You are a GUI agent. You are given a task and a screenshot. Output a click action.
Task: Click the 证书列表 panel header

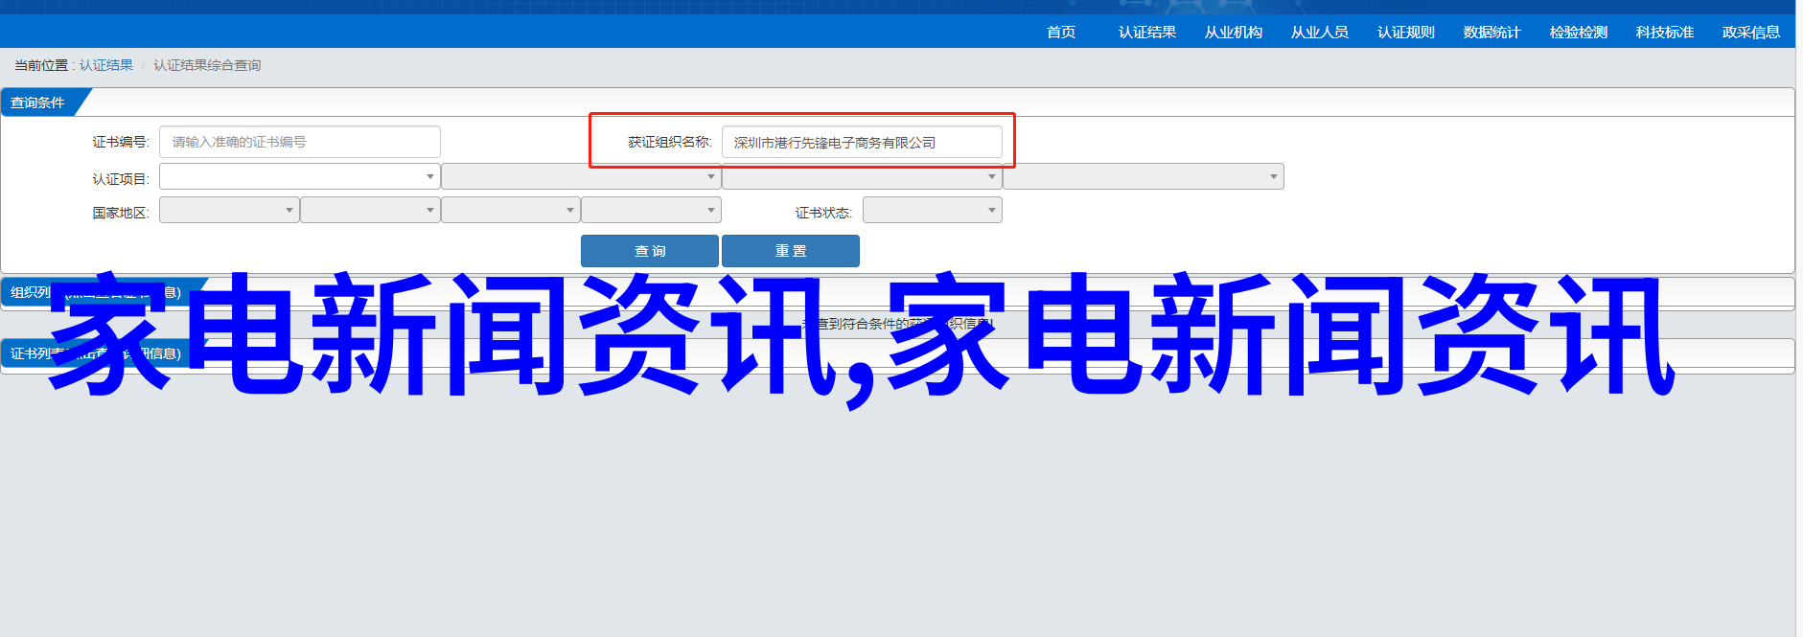tap(29, 353)
